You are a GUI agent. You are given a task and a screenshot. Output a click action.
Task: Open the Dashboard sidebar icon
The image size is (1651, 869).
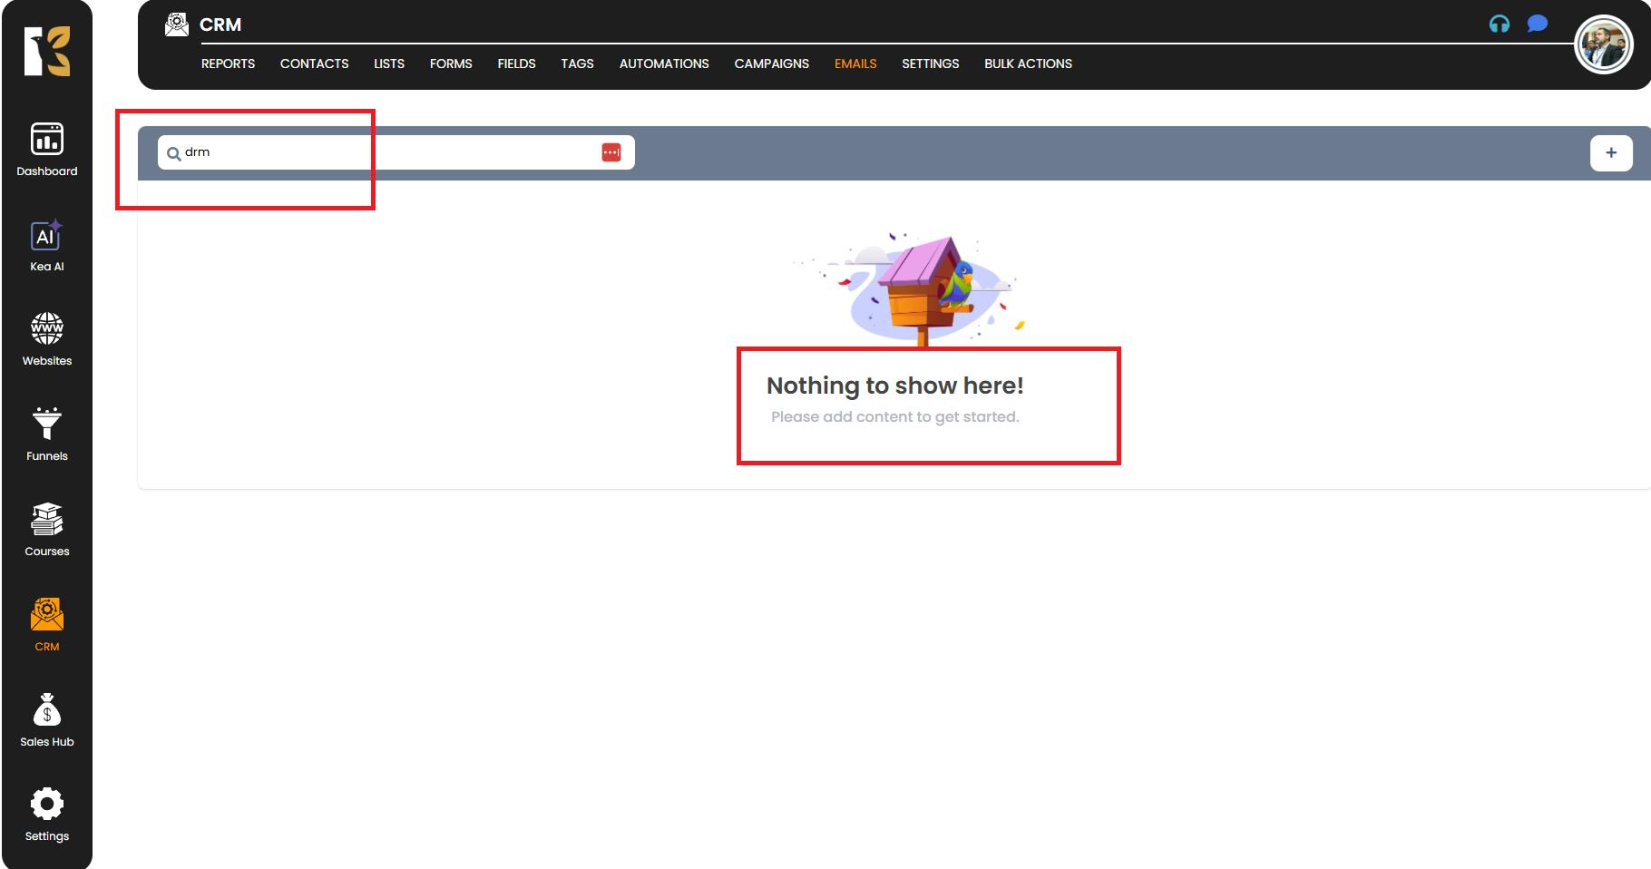pyautogui.click(x=47, y=149)
